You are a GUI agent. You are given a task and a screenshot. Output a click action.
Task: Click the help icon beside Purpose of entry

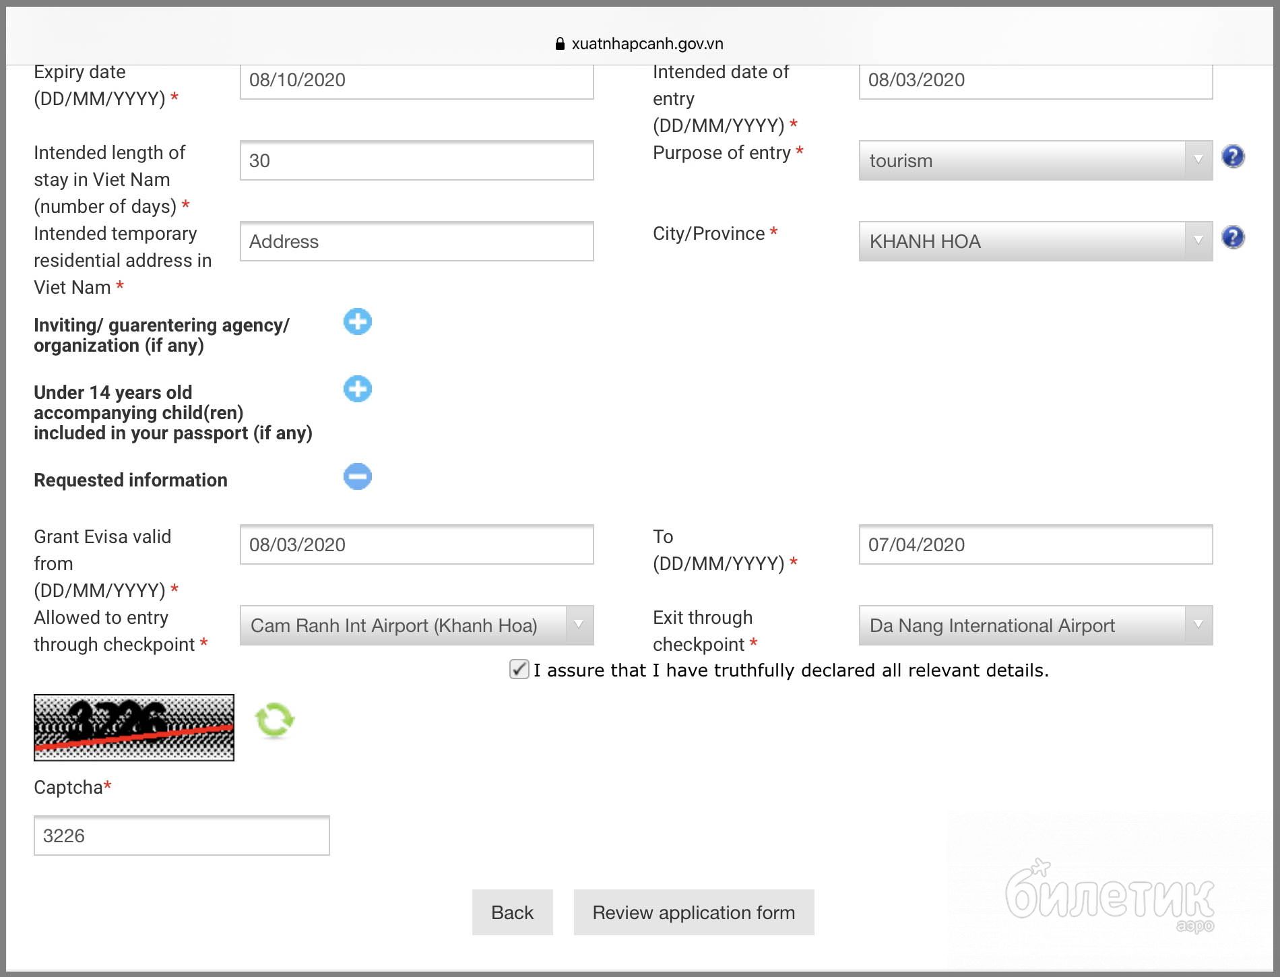(x=1233, y=157)
